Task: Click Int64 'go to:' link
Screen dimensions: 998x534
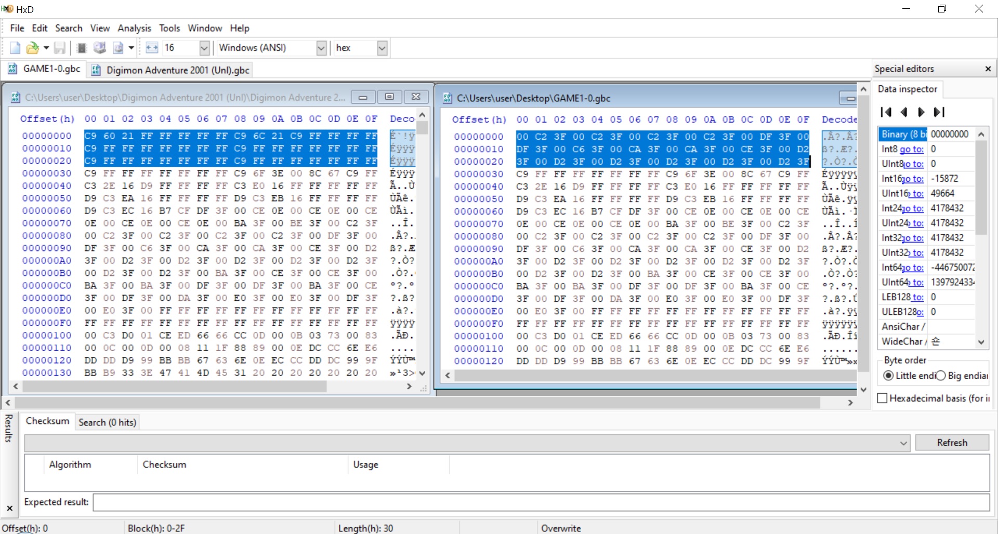Action: 913,268
